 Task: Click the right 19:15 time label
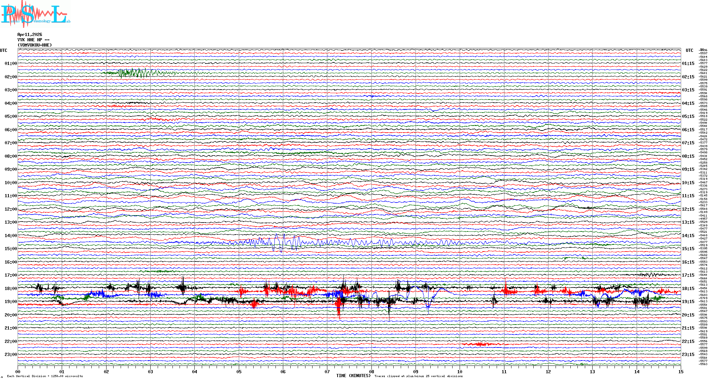click(688, 302)
